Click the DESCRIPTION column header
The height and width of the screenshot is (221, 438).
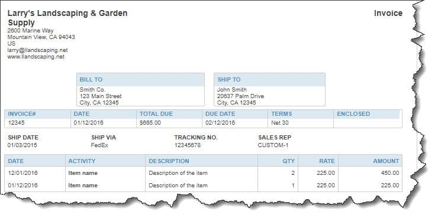(x=169, y=161)
